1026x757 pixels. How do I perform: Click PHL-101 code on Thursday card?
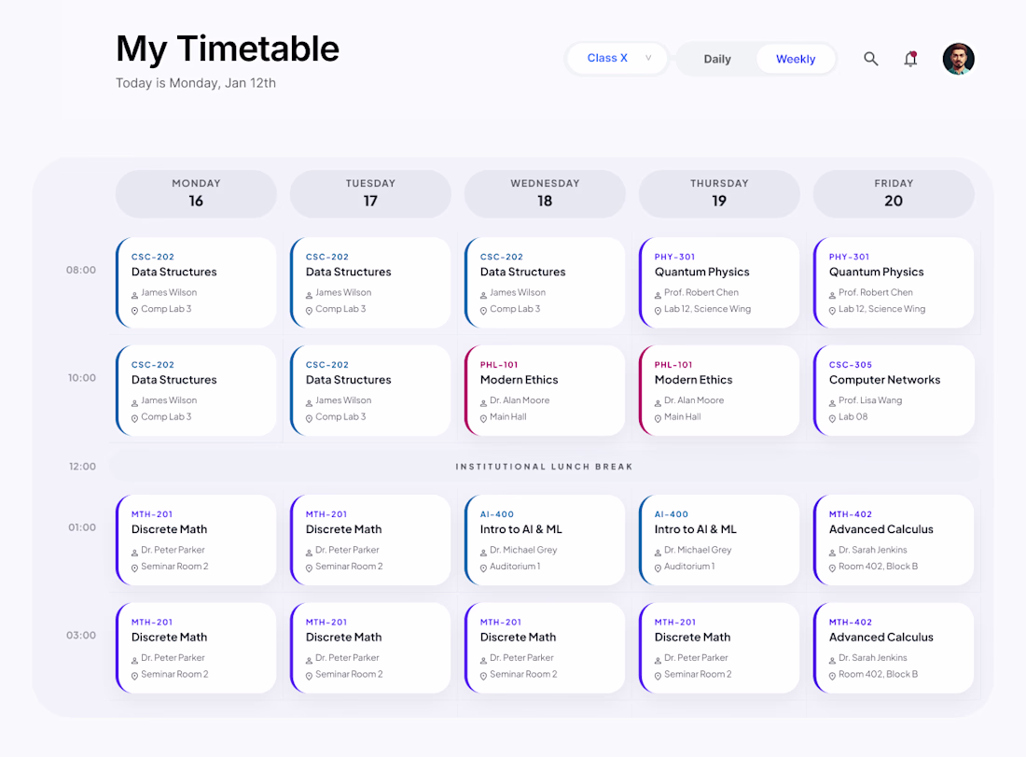pyautogui.click(x=673, y=365)
